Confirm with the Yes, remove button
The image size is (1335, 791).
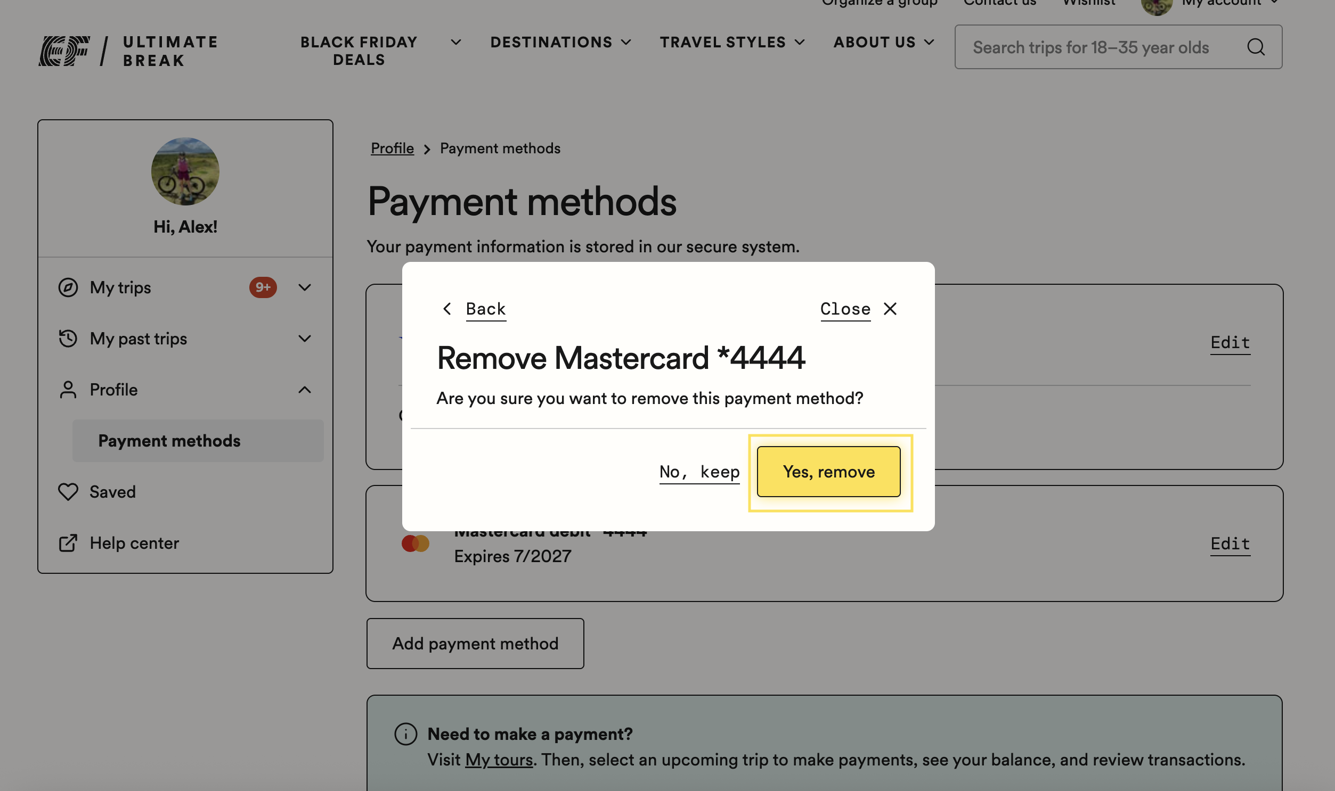828,472
